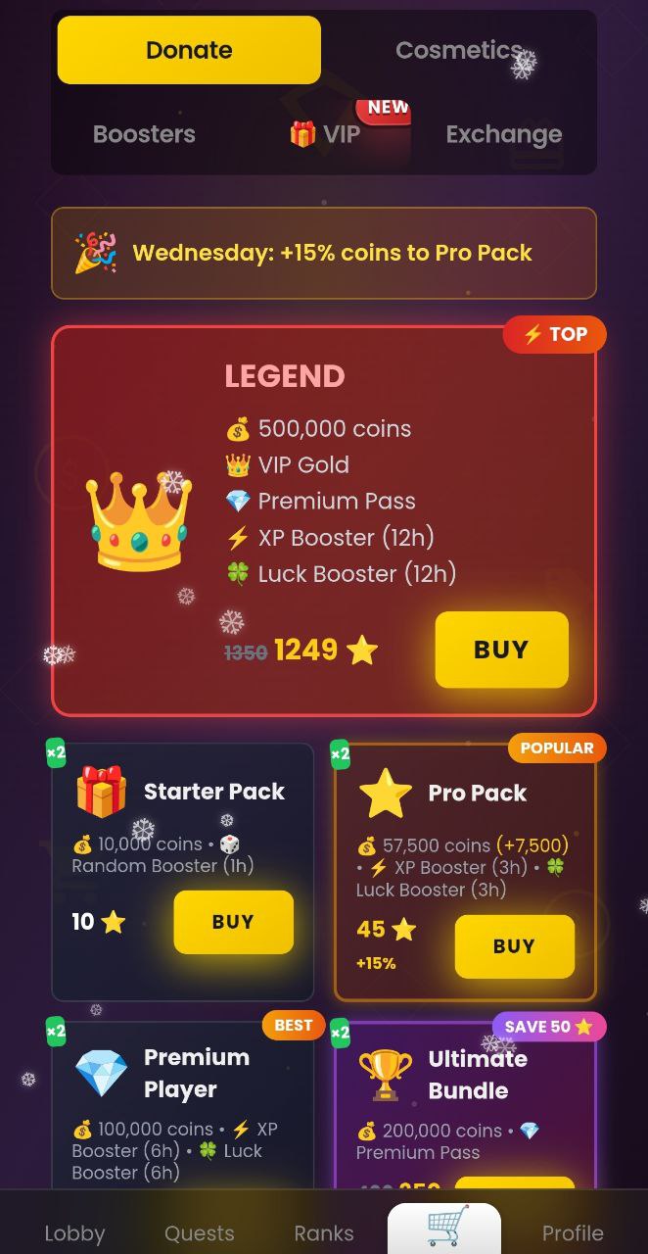The width and height of the screenshot is (648, 1254).
Task: Buy the Pro Pack for 45 stars
Action: coord(514,946)
